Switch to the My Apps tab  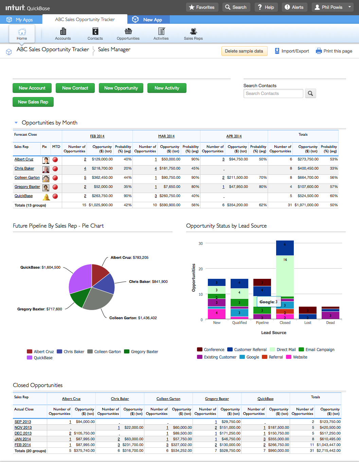(x=21, y=20)
